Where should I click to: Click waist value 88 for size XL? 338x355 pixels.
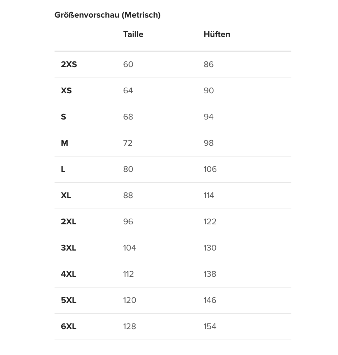[x=128, y=196]
